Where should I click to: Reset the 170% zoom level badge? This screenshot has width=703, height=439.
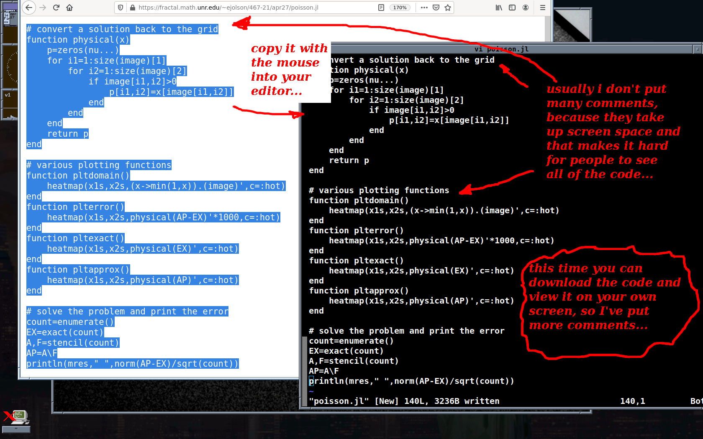pos(400,8)
